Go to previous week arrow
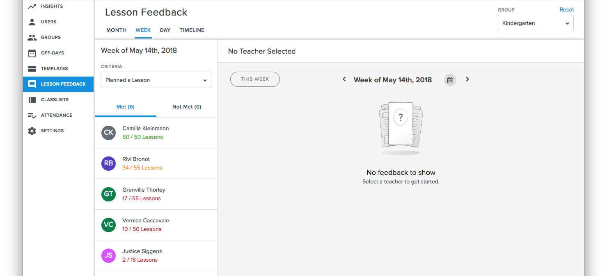This screenshot has height=276, width=607. point(344,79)
